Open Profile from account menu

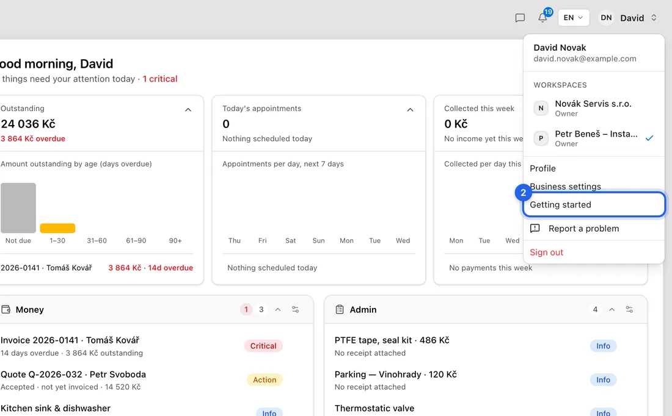[x=594, y=168]
